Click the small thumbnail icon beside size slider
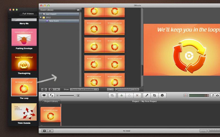Image resolution: width=220 pixels, height=137 pixels. (x=57, y=95)
